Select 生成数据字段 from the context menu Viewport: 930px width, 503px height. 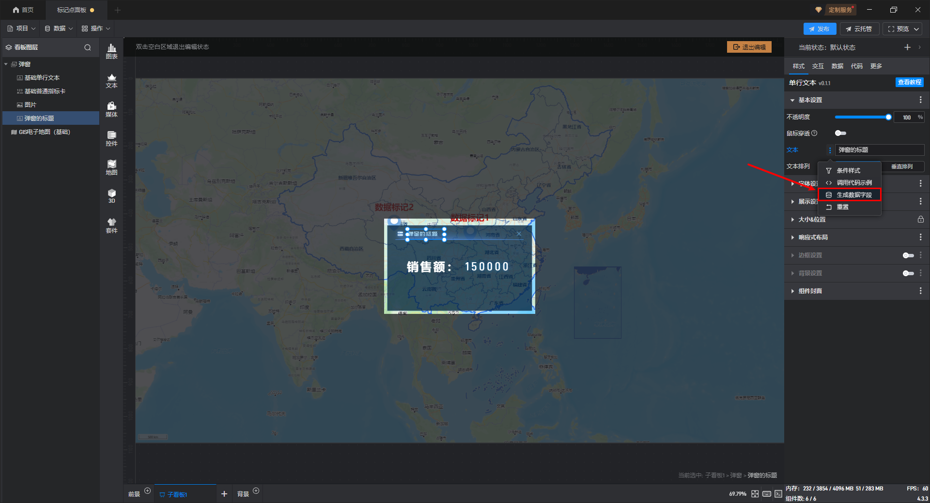click(x=853, y=195)
